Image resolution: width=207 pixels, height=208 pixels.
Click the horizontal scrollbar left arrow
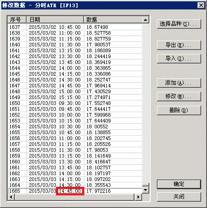coord(11,197)
